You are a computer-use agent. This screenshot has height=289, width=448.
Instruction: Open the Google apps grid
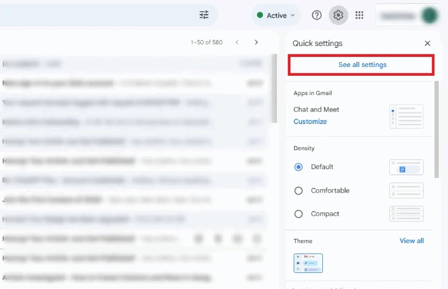[x=359, y=15]
